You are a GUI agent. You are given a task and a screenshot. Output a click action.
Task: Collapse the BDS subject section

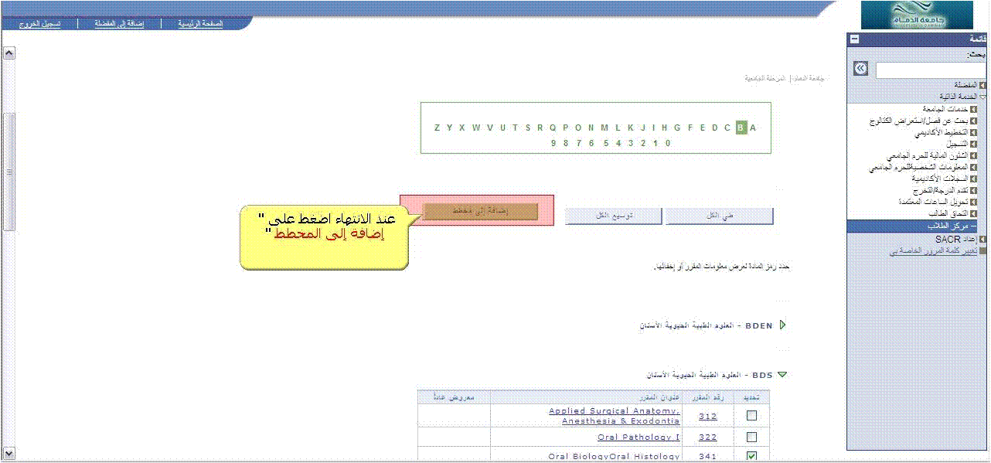pyautogui.click(x=782, y=375)
